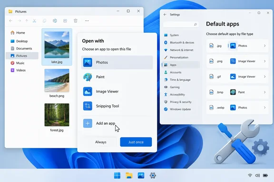Click the Wi-Fi icon in system tray
274x182 pixels.
(x=250, y=175)
